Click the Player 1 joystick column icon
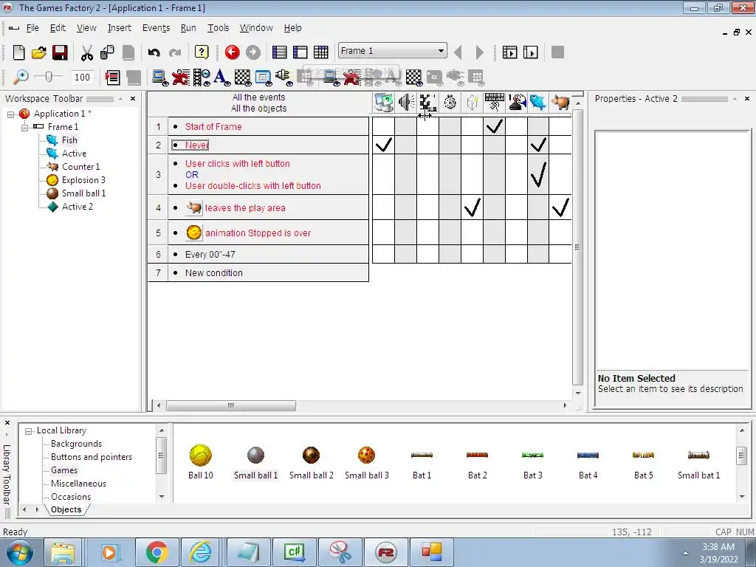The height and width of the screenshot is (567, 756). point(516,102)
